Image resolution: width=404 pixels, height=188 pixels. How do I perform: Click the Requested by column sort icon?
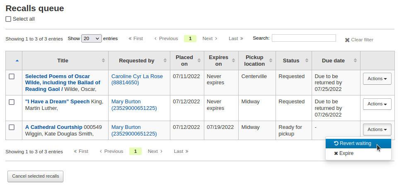165,61
